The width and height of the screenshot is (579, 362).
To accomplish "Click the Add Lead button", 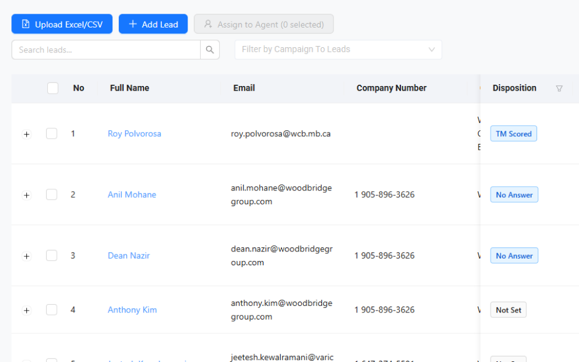I will coord(153,24).
